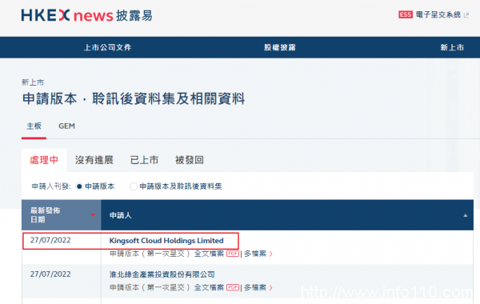Click Kingsoft Cloud Holdings Limited applicant name
This screenshot has width=480, height=304.
click(x=166, y=241)
